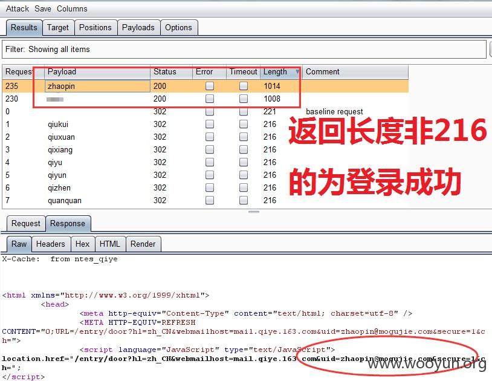492x381 pixels.
Task: Toggle Error checkbox for zhaopin row
Action: click(x=210, y=86)
